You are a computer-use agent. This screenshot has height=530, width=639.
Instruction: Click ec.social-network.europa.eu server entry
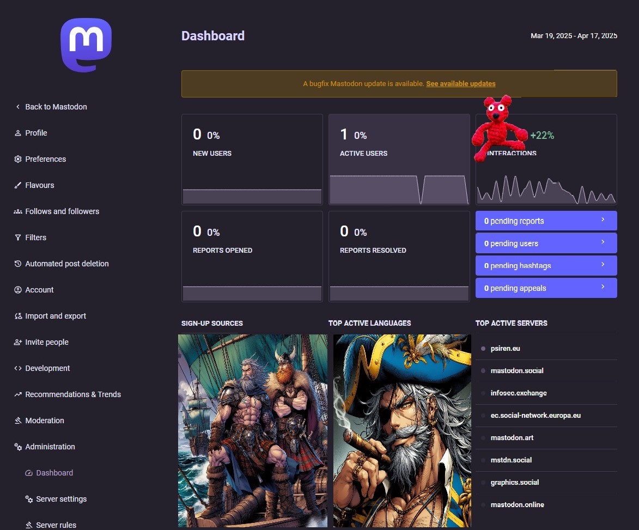(546, 416)
